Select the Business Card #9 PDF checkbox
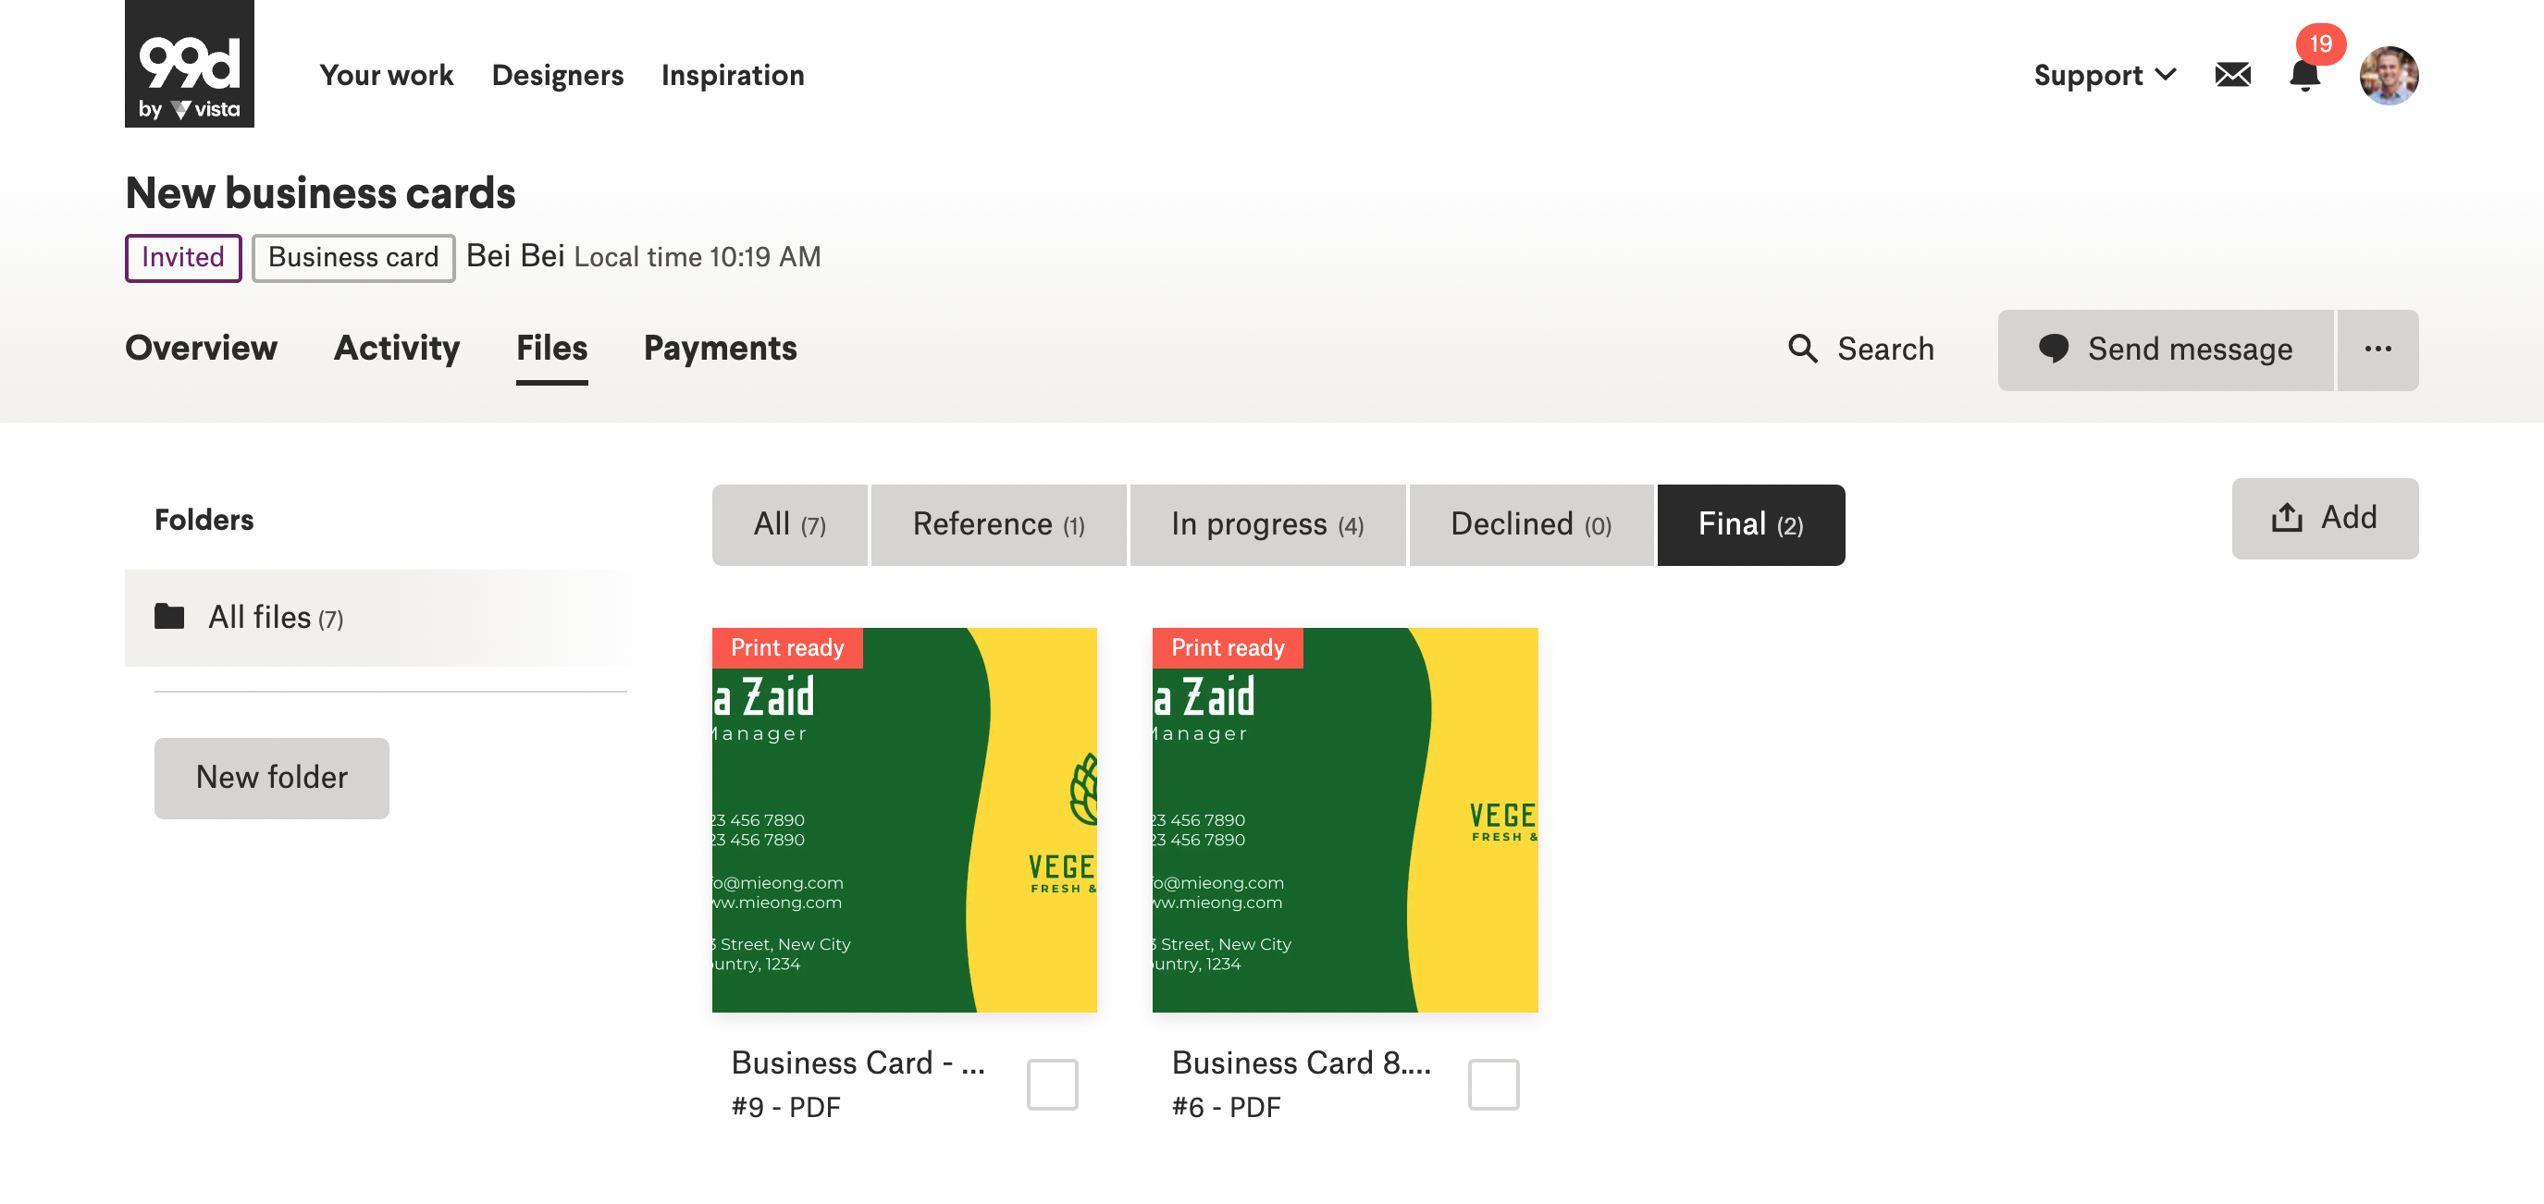Image resolution: width=2544 pixels, height=1204 pixels. (x=1052, y=1084)
